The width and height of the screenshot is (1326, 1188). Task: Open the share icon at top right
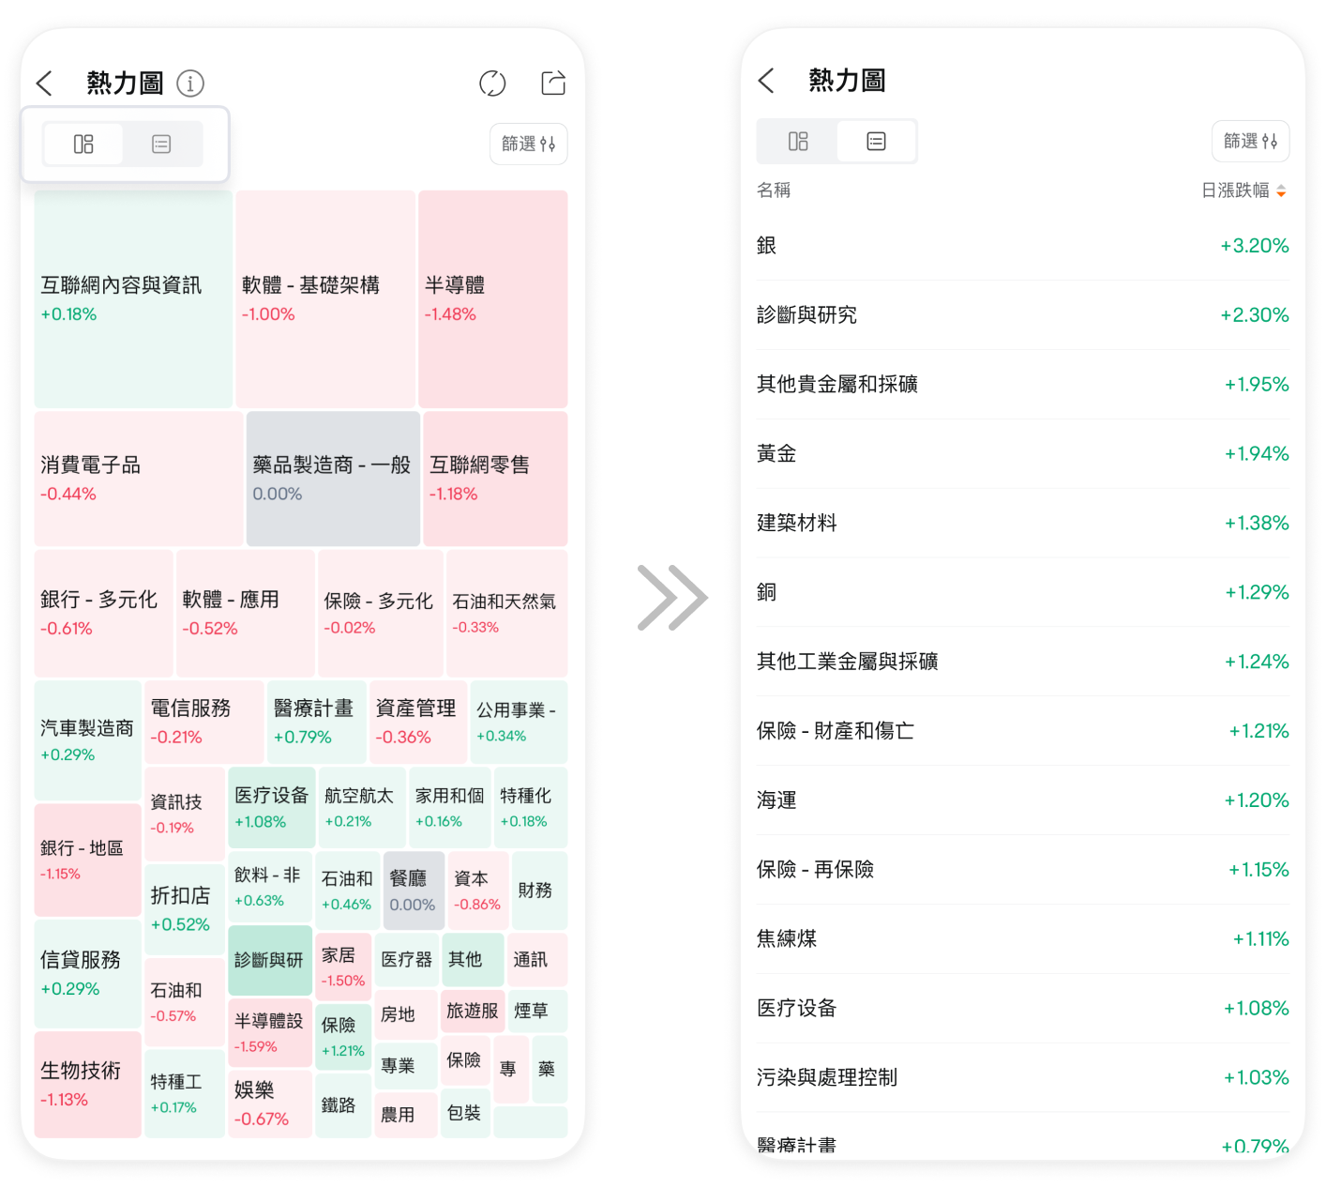(553, 83)
